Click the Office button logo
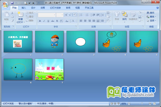The image size is (161, 107). point(5,5)
